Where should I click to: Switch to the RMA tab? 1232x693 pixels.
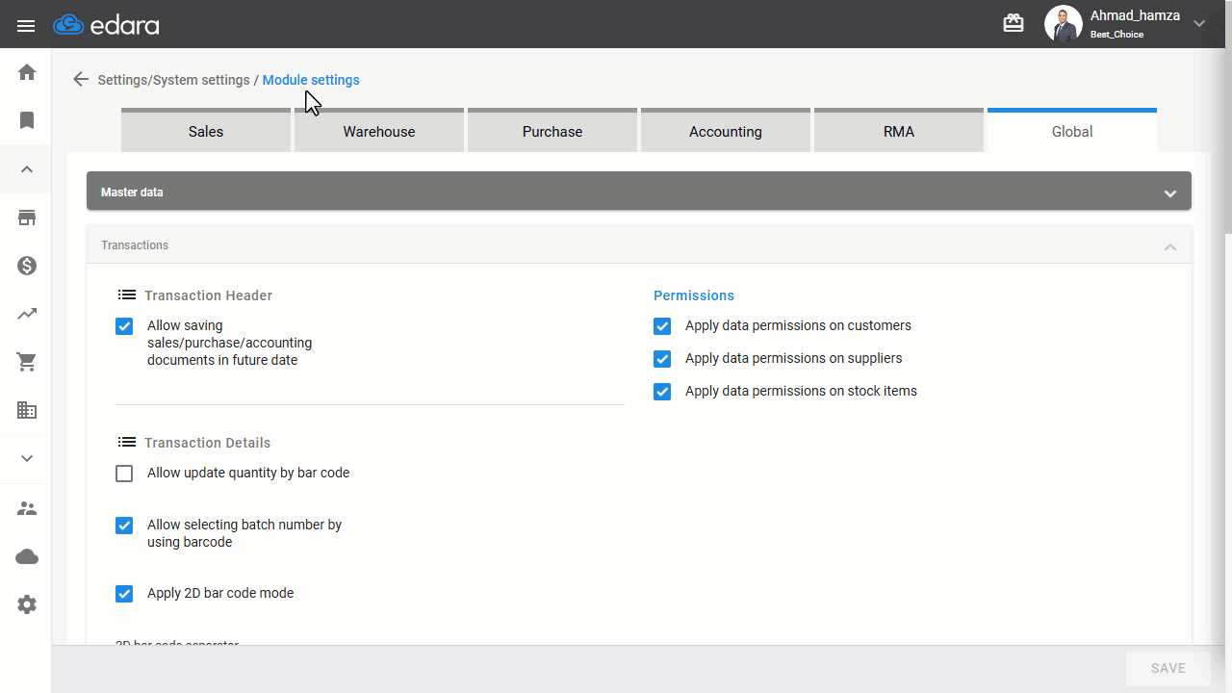pos(899,130)
